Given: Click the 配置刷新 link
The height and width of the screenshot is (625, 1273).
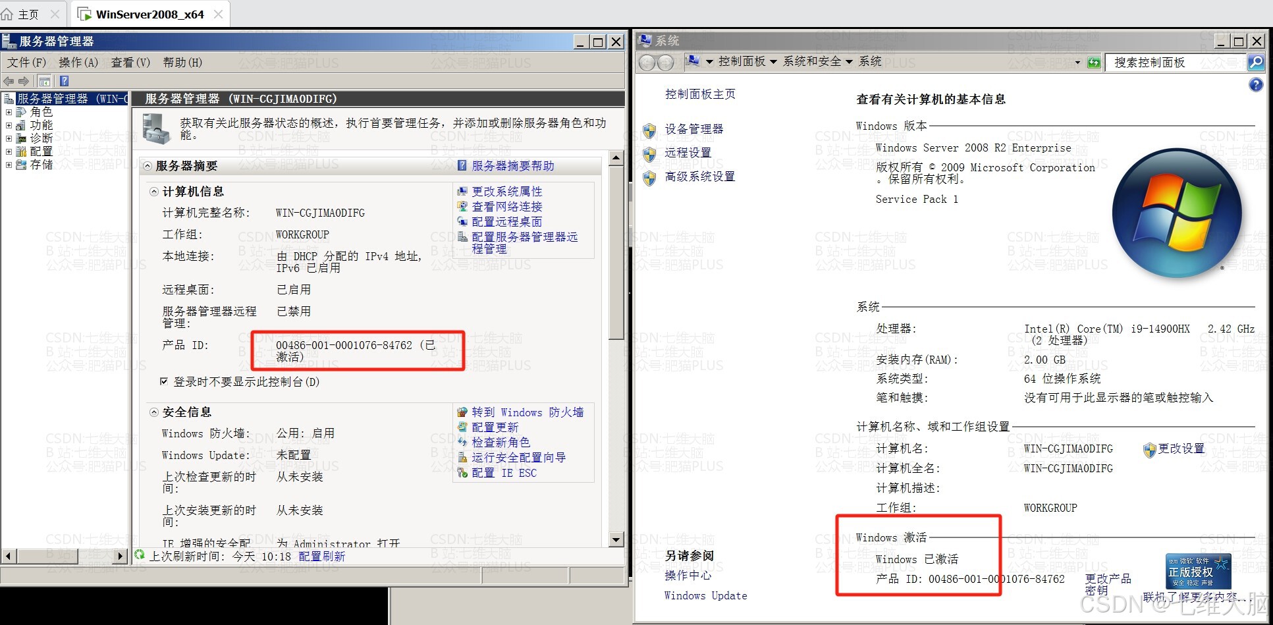Looking at the screenshot, I should [x=322, y=557].
